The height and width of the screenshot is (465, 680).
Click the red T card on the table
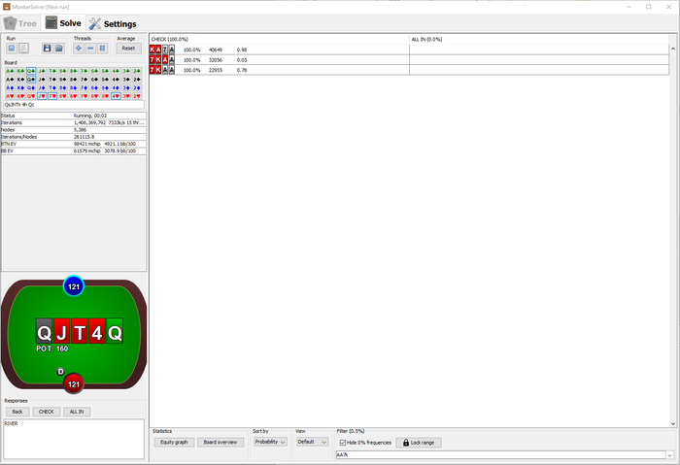click(80, 332)
